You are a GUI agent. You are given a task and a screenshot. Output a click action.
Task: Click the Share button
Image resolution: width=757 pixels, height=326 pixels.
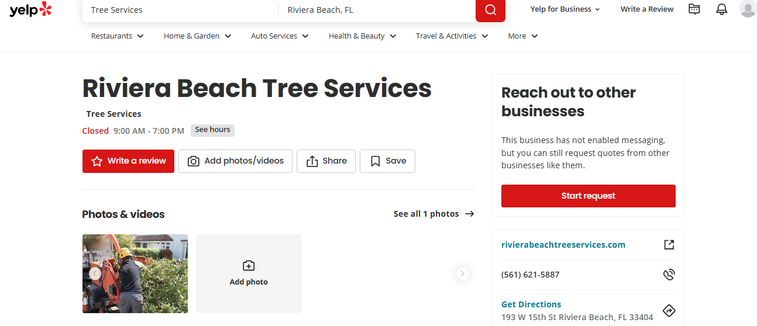click(x=326, y=161)
